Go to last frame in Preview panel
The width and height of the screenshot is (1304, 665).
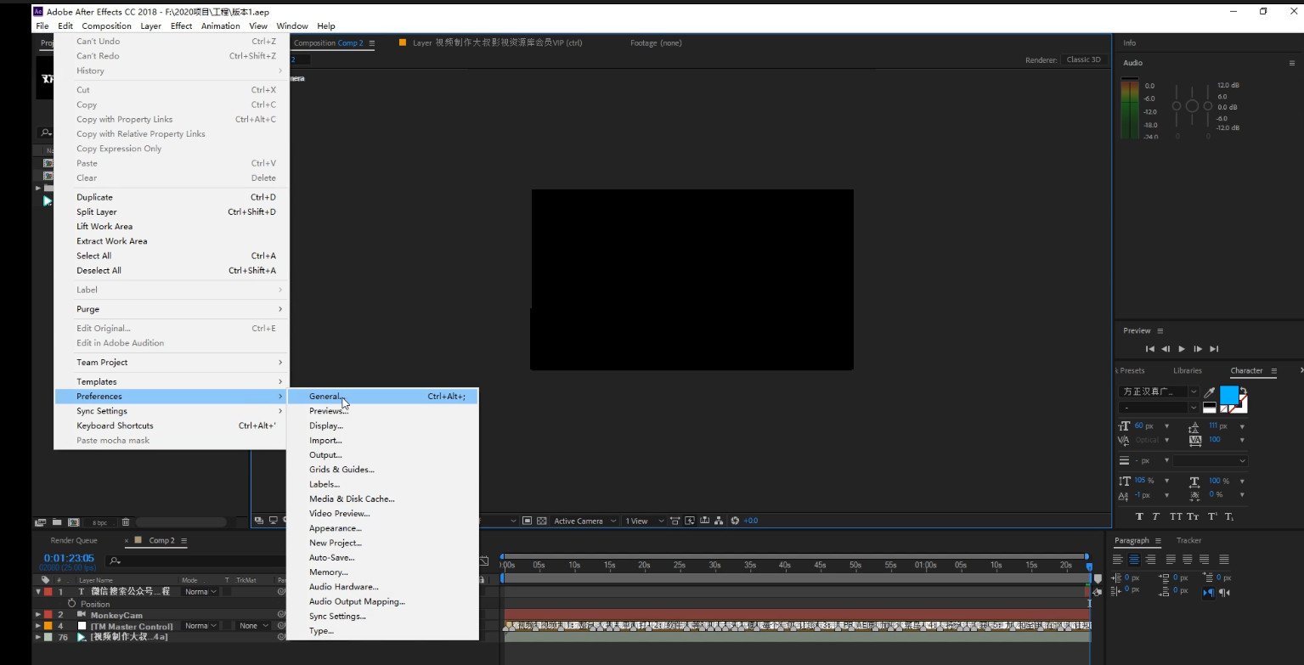[1214, 349]
